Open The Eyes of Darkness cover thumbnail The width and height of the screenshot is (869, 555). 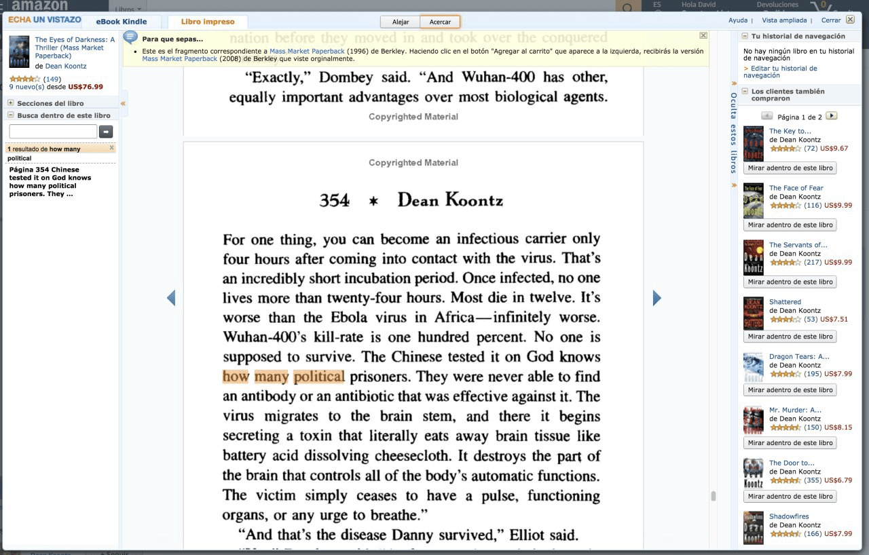pyautogui.click(x=19, y=52)
